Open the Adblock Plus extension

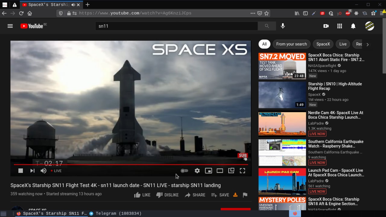click(x=348, y=13)
